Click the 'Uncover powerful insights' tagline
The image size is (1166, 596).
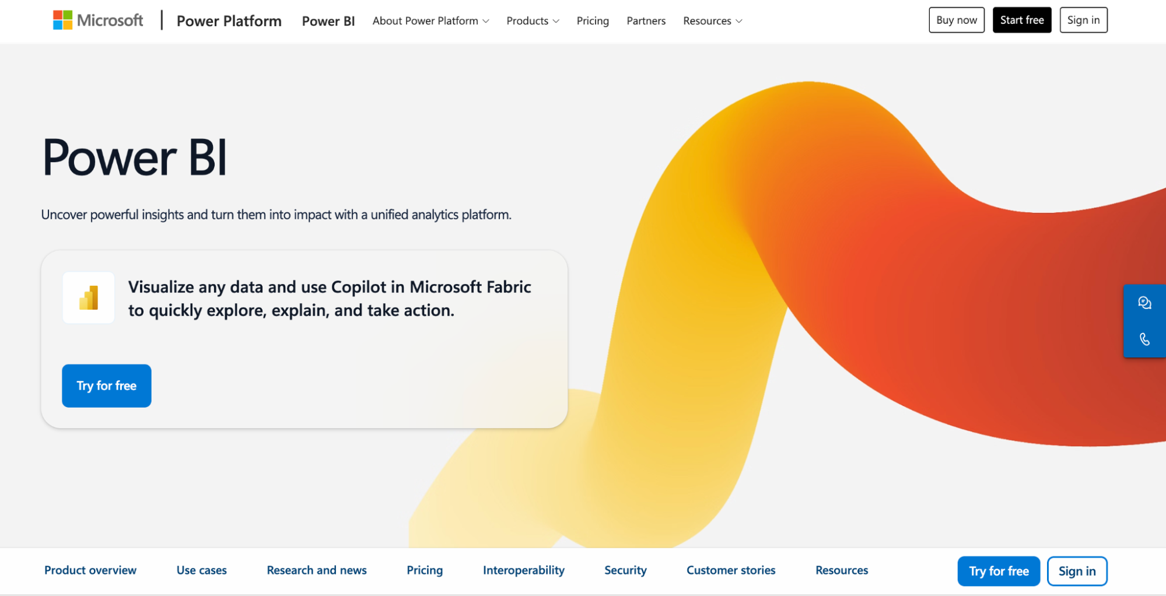[276, 215]
